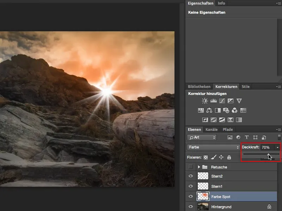Switch to the Info tab

[221, 3]
